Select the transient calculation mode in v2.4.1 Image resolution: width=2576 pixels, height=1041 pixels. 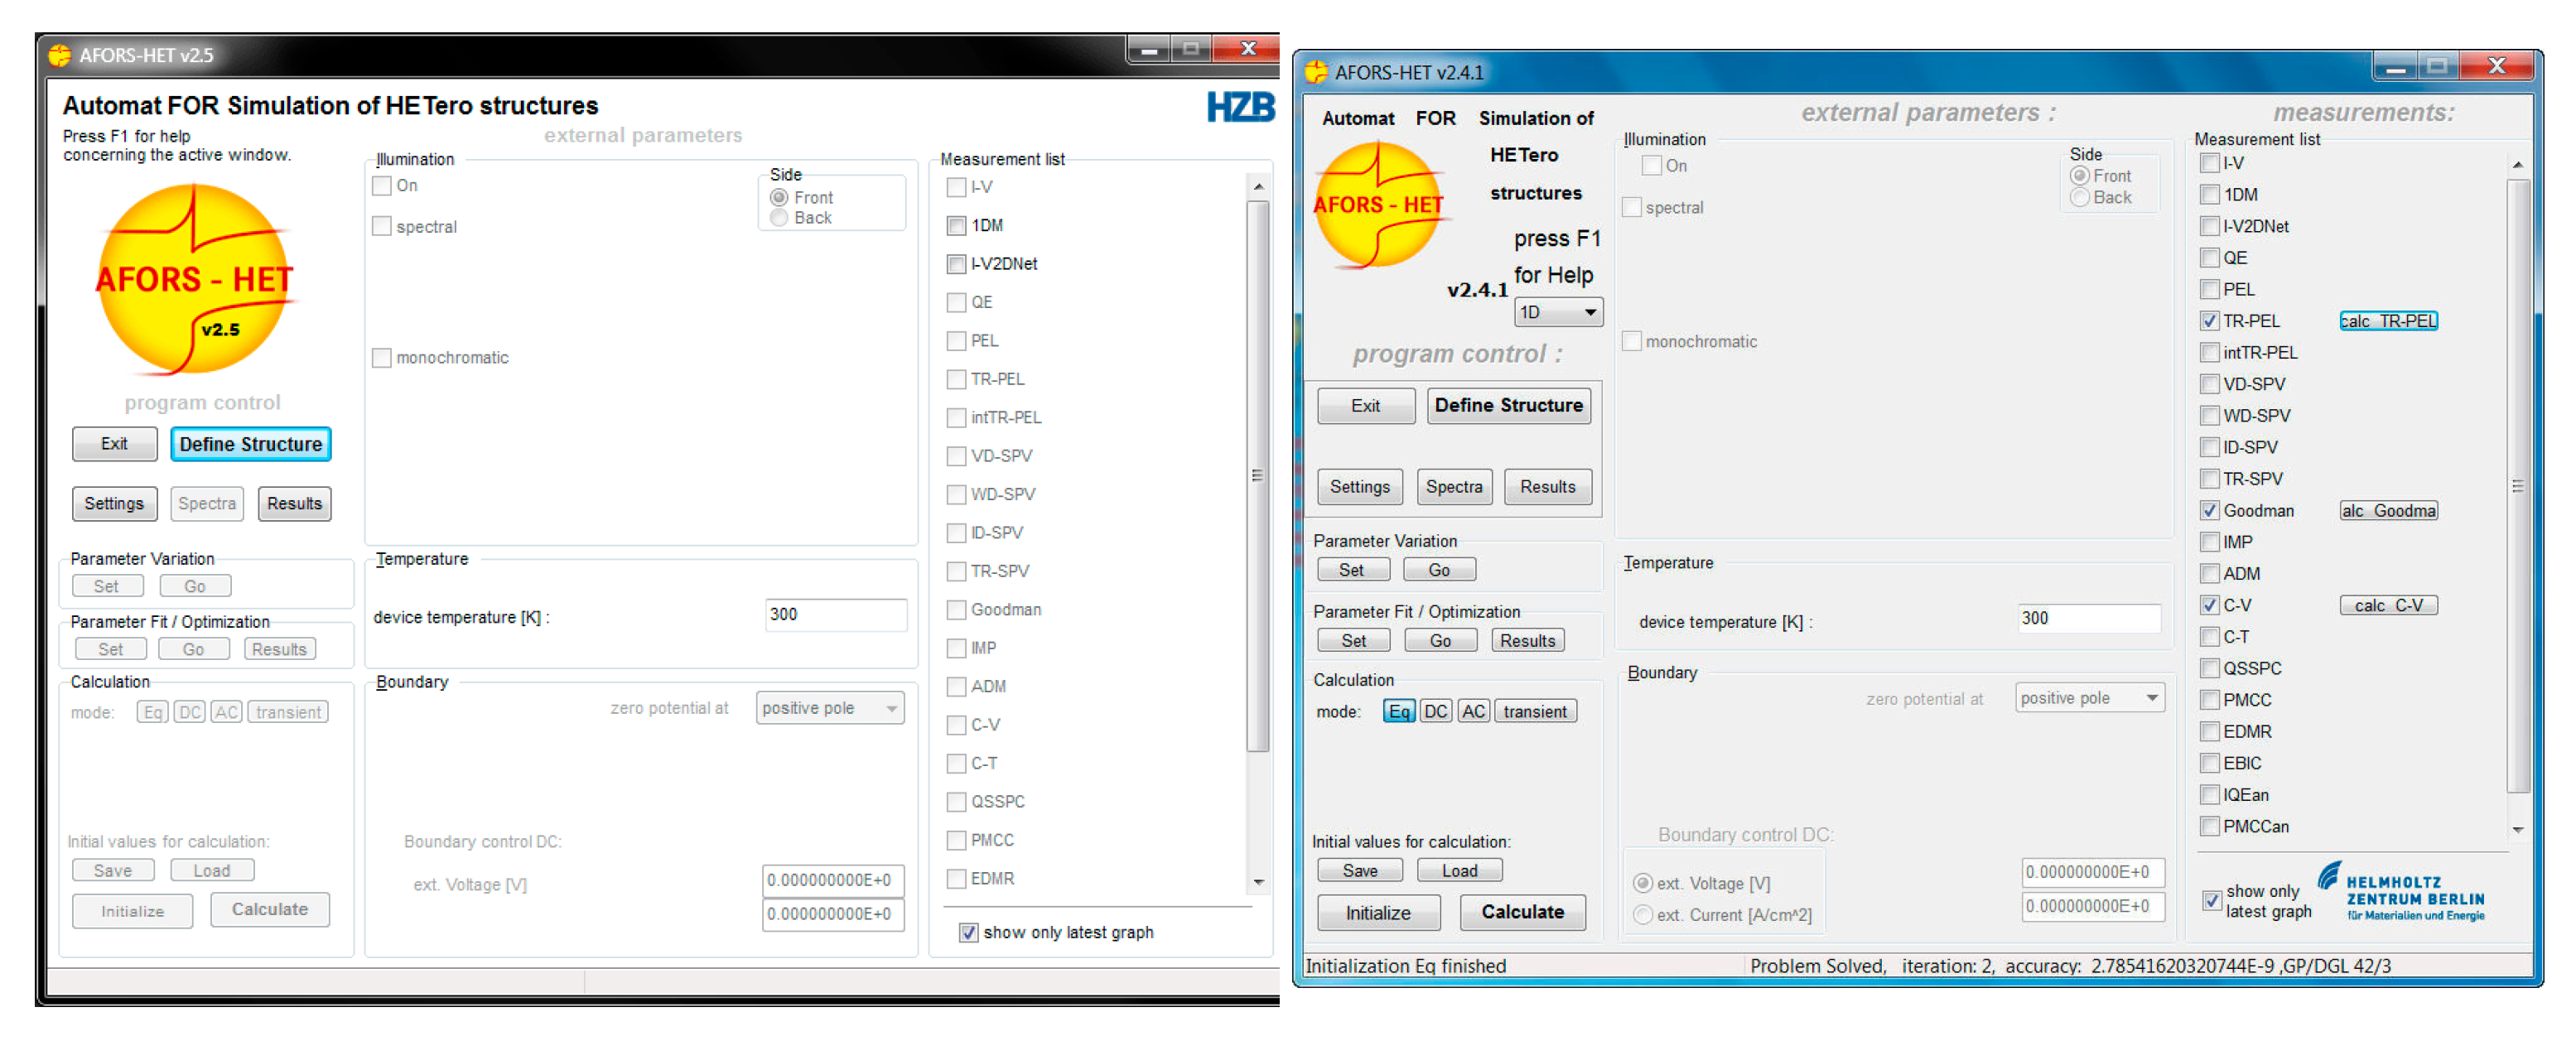tap(1534, 711)
